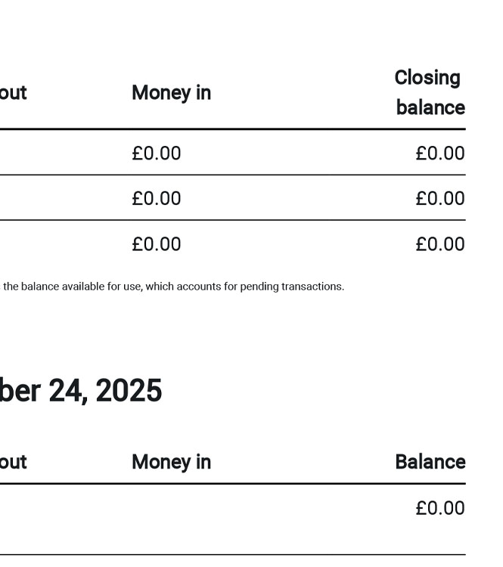The width and height of the screenshot is (503, 567).
Task: Click the word "Closing" in the top header
Action: click(x=427, y=78)
